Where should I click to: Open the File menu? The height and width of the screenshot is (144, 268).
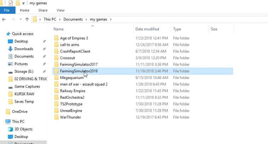pos(7,11)
